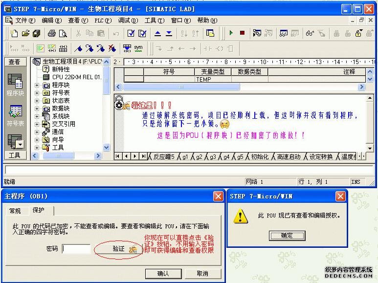The image size is (378, 283).
Task: Open the 文件(F) menu
Action: click(25, 21)
